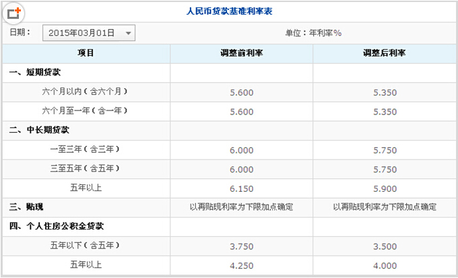Click the 调整前利率 column header

[x=242, y=53]
